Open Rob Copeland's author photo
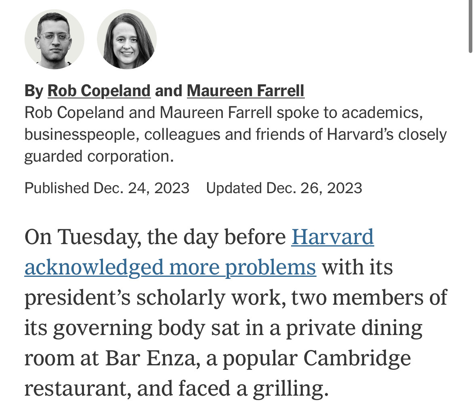Image resolution: width=476 pixels, height=411 pixels. tap(55, 39)
